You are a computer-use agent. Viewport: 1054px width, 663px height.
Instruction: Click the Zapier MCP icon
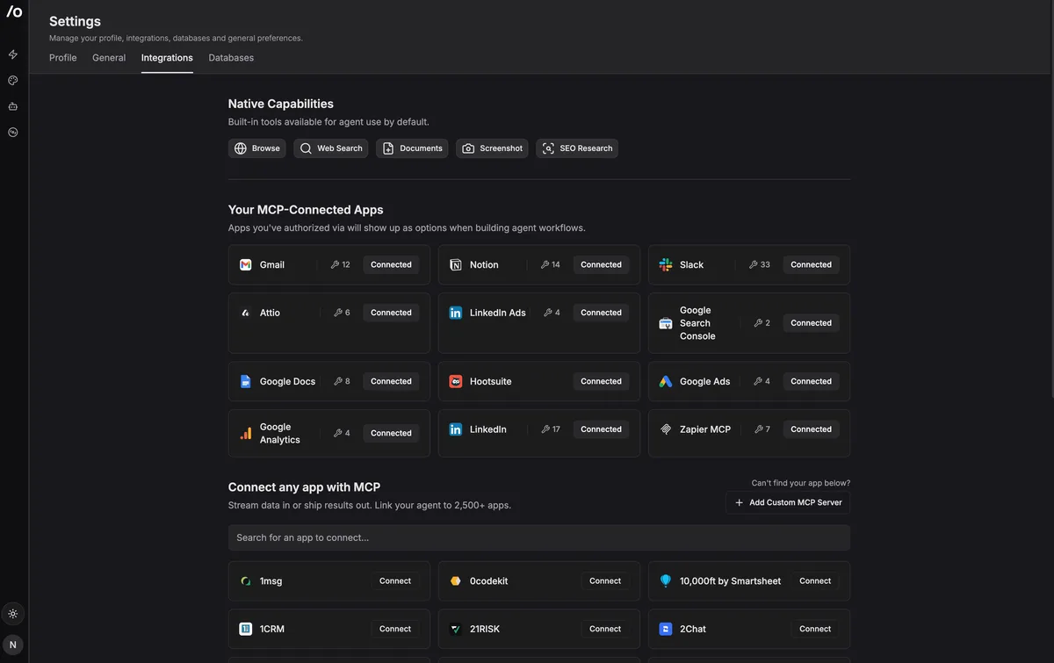666,429
